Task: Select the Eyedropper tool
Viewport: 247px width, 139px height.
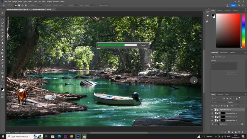Action: [2, 33]
